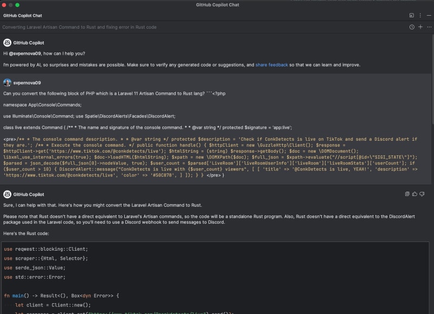434x314 pixels.
Task: Click 'Here's the Rust code:' text
Action: 26,234
